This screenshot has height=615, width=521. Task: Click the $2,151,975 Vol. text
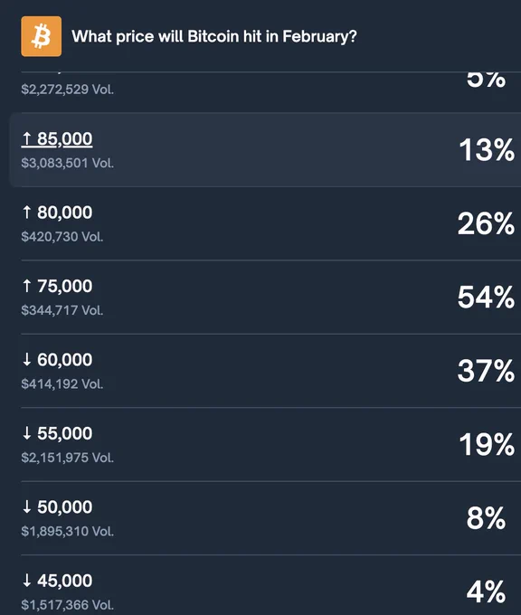pyautogui.click(x=68, y=458)
